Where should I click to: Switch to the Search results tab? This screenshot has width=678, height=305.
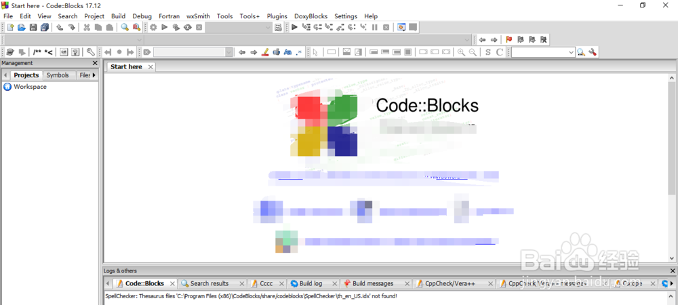210,284
